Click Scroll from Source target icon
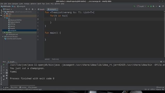Screen dimensions: 165x93 click(26, 9)
